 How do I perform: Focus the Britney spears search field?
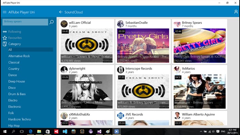(25, 22)
